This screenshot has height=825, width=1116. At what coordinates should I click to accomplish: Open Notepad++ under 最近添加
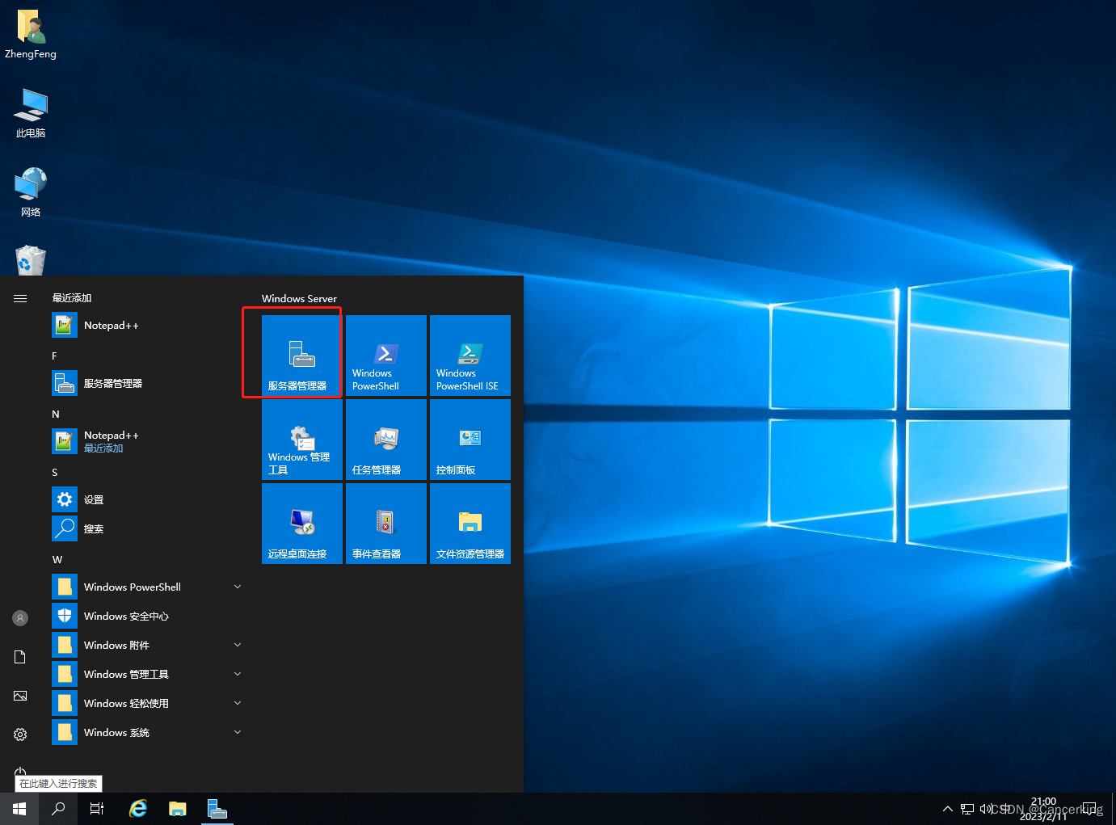(147, 326)
